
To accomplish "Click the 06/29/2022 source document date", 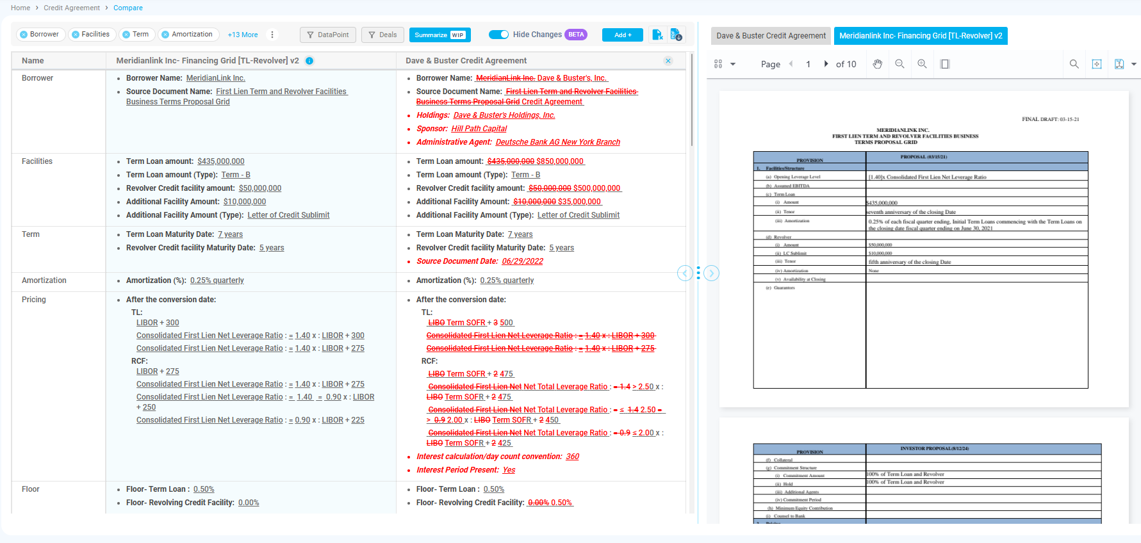I will (x=523, y=261).
